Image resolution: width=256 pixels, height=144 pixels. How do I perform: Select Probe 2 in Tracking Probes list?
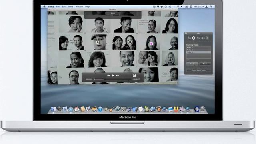point(198,50)
